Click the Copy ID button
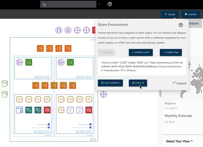Image resolution: width=203 pixels, height=147 pixels. click(138, 83)
